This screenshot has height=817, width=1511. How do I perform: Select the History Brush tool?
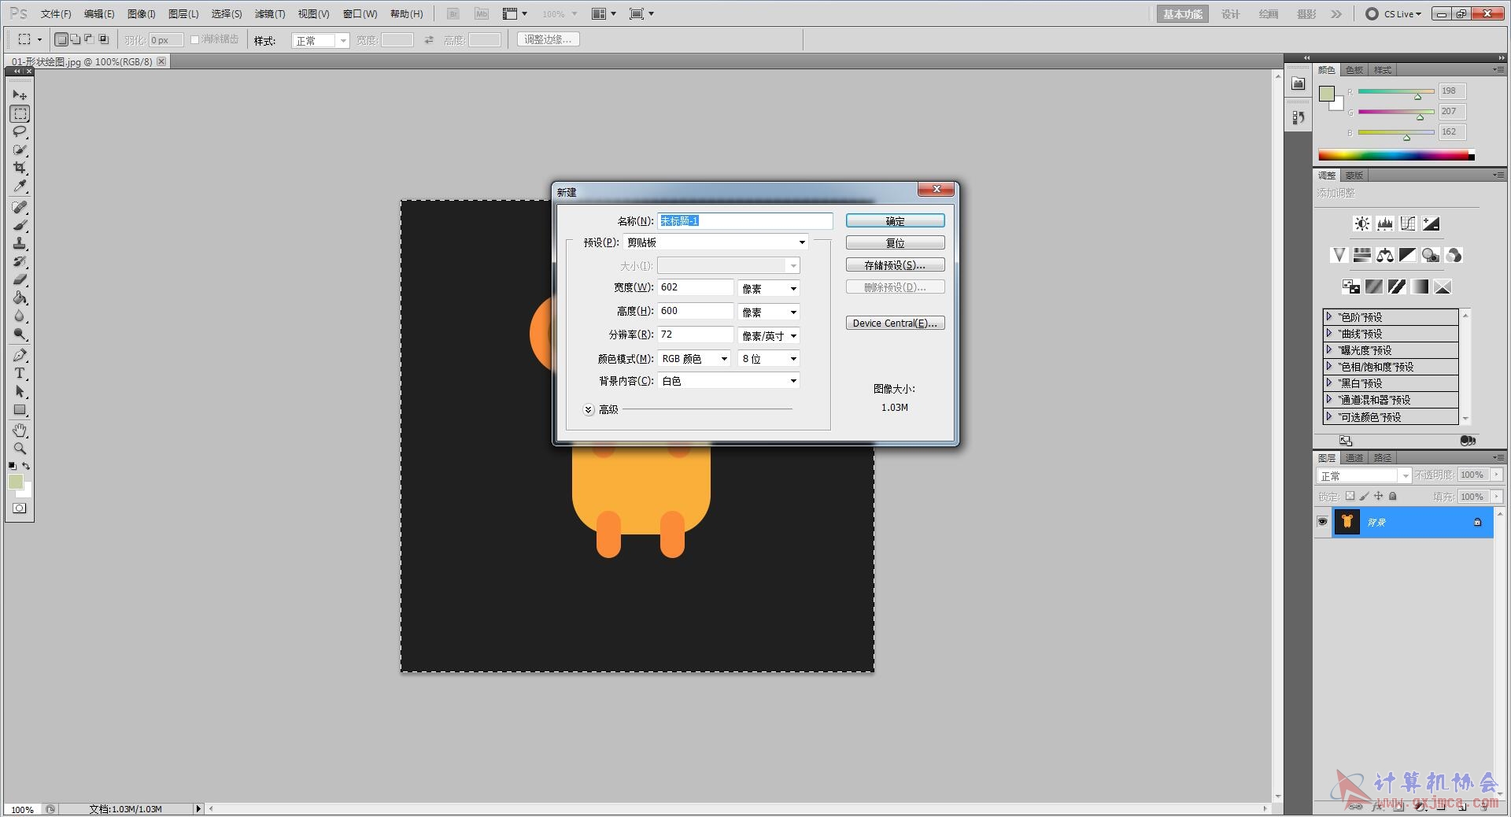20,261
